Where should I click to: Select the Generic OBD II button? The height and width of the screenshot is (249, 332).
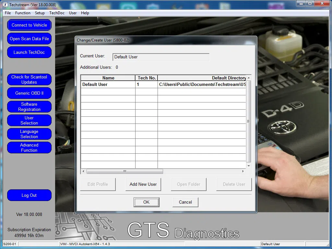[29, 93]
